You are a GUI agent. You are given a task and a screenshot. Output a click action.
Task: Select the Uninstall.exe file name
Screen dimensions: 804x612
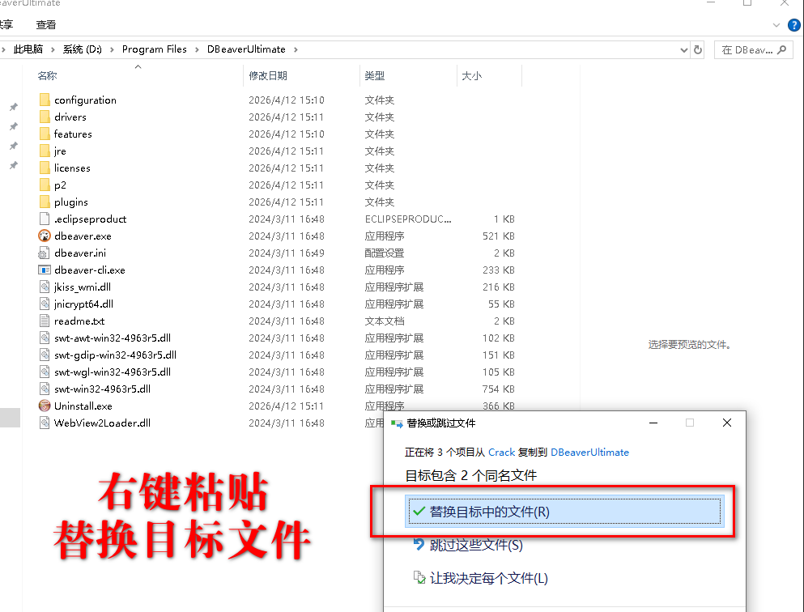pos(83,406)
